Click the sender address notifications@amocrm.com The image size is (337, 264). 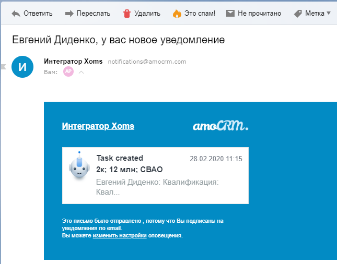coord(147,62)
